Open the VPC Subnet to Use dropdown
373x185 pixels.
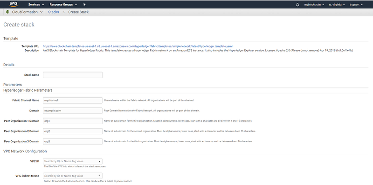point(73,176)
